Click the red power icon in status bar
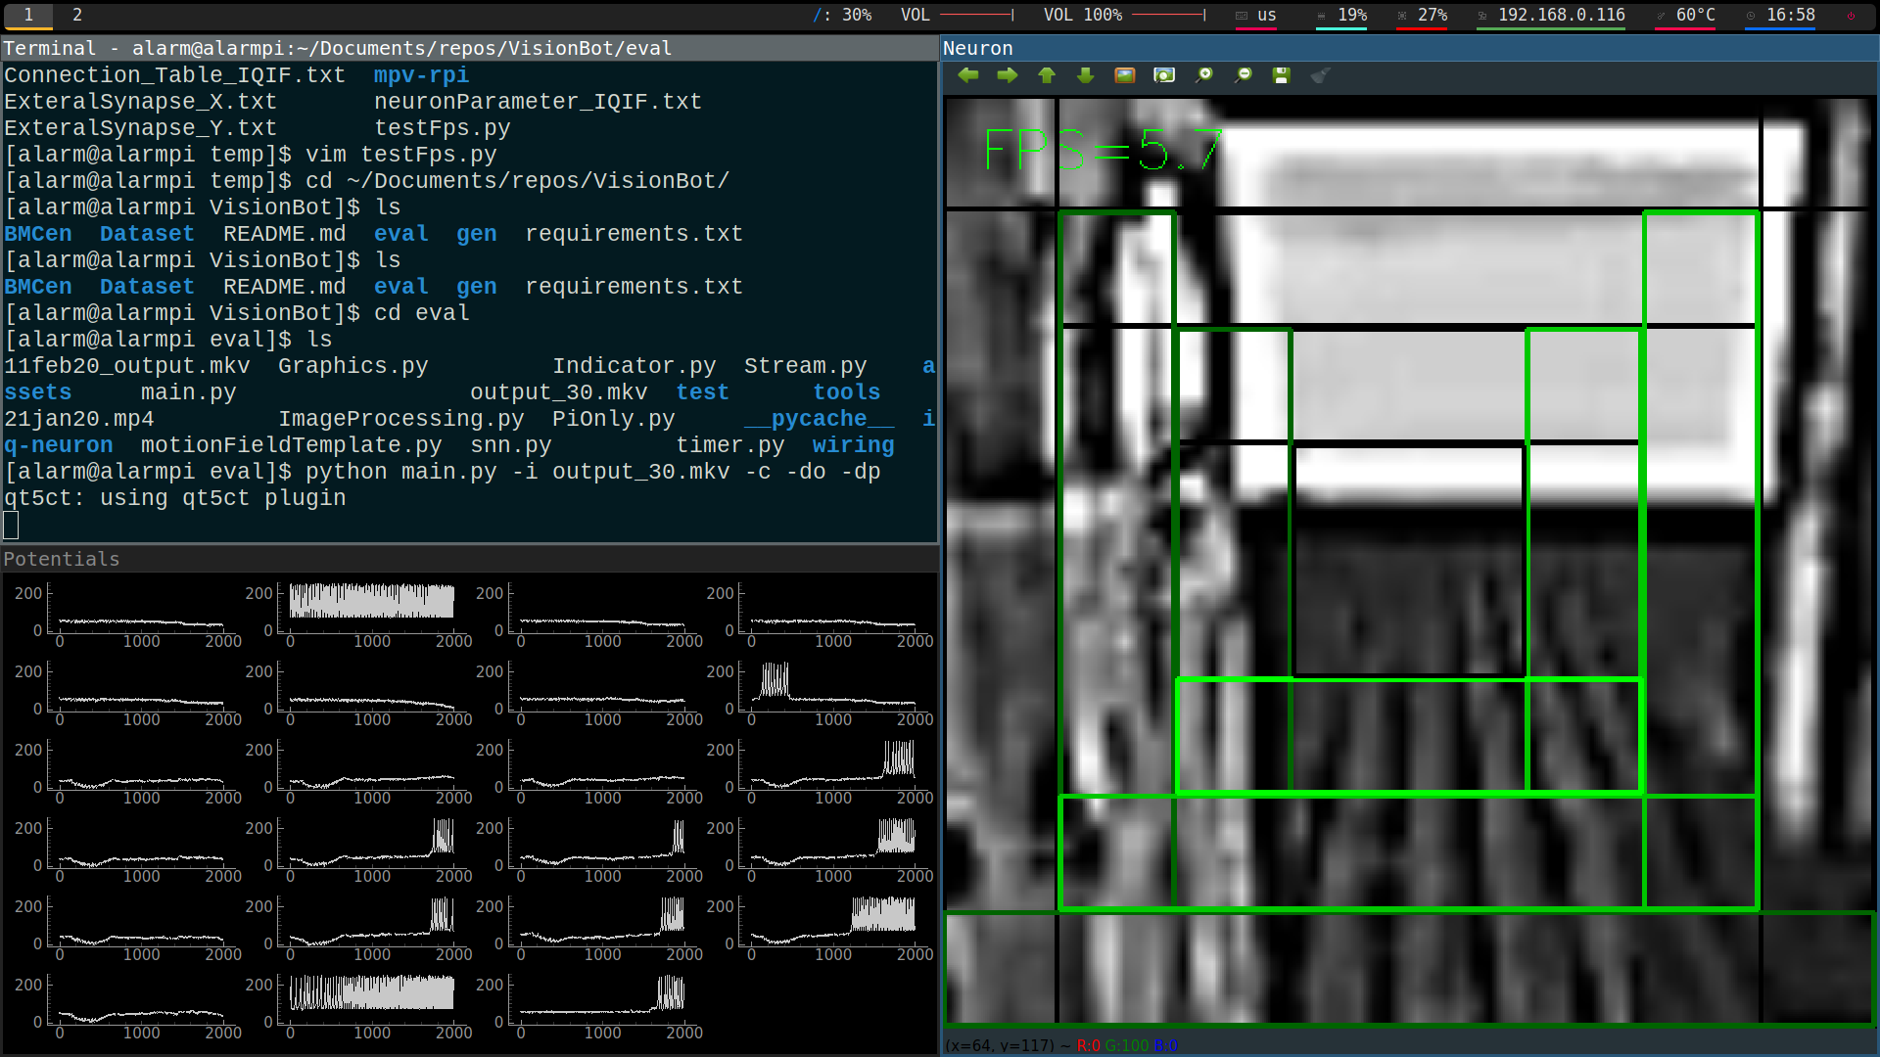Viewport: 1880px width, 1057px height. pos(1851,15)
